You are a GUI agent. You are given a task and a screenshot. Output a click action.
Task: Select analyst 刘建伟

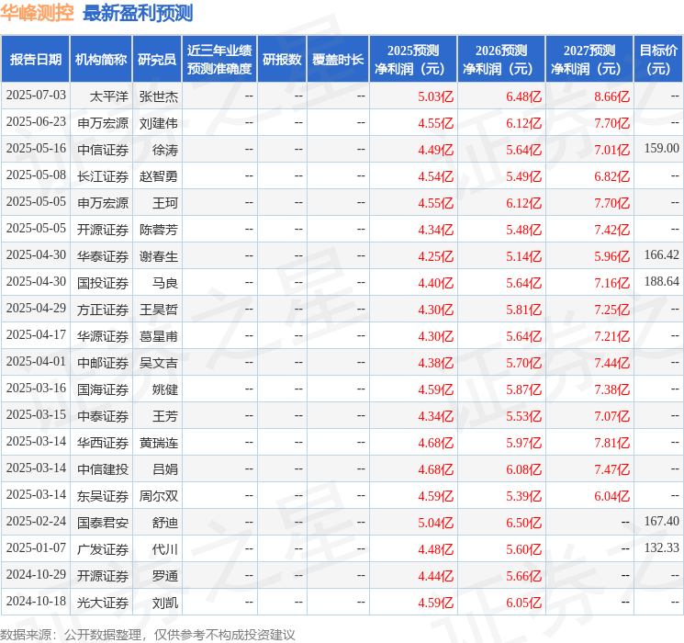[159, 123]
